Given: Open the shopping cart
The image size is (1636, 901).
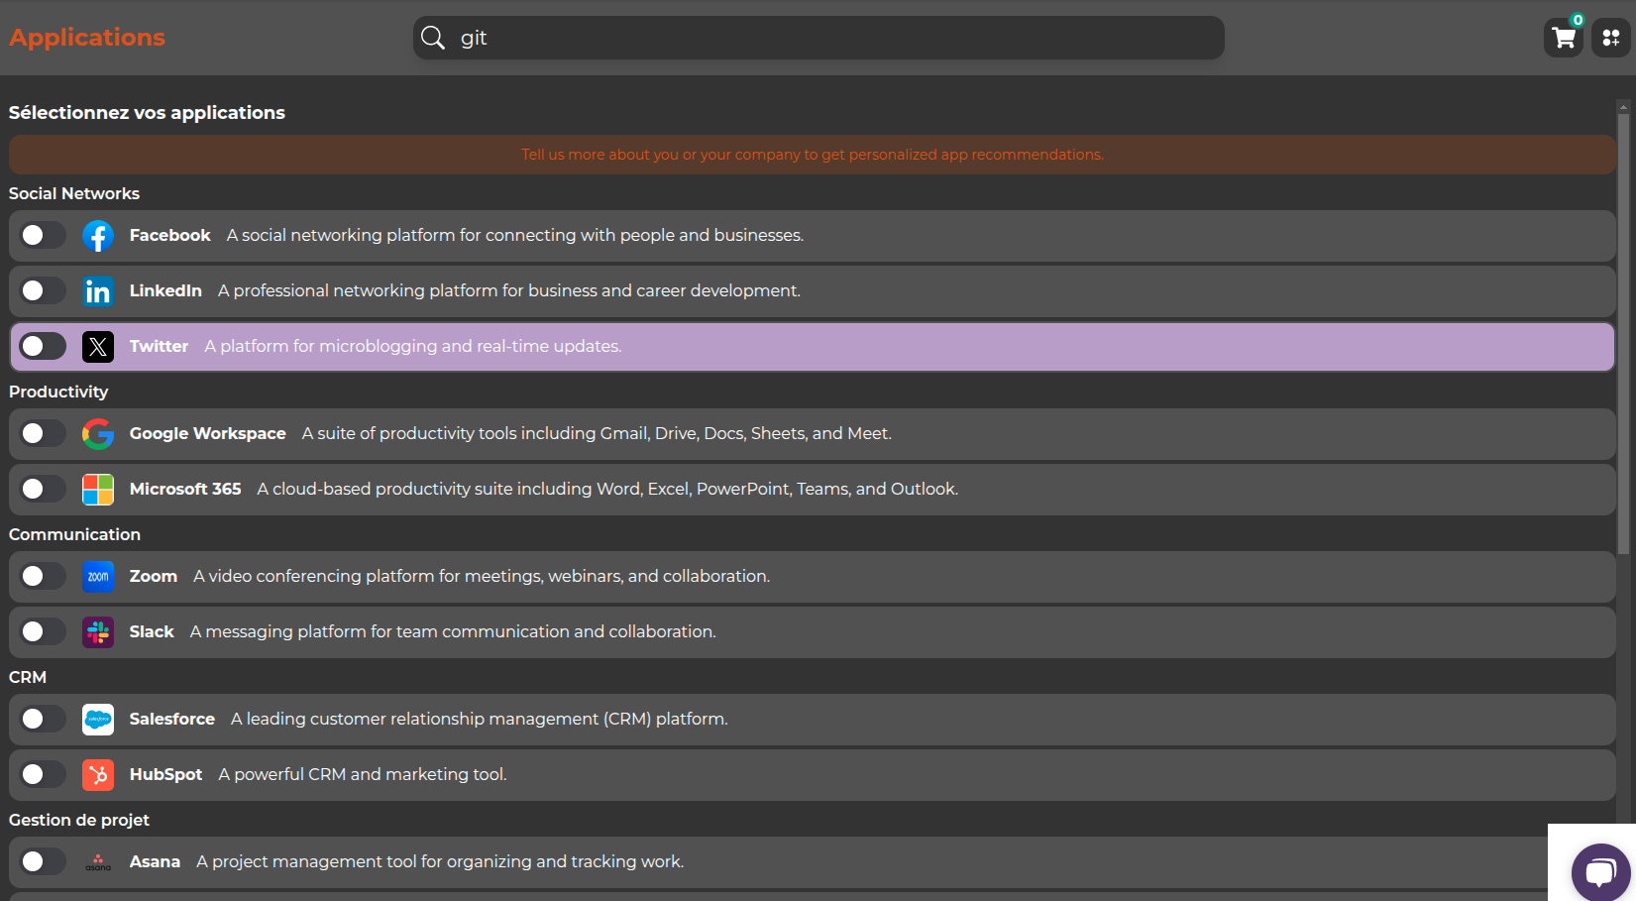Looking at the screenshot, I should (1564, 39).
